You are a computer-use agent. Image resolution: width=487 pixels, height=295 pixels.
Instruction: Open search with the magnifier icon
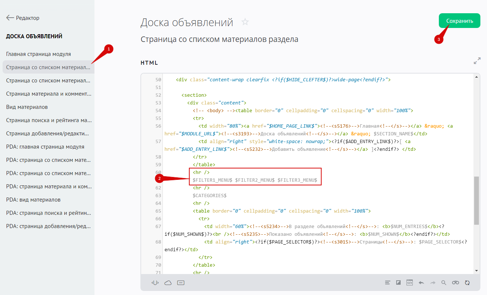[444, 282]
